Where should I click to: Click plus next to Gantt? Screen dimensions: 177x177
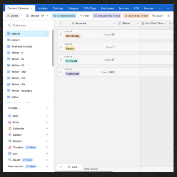click(x=47, y=160)
